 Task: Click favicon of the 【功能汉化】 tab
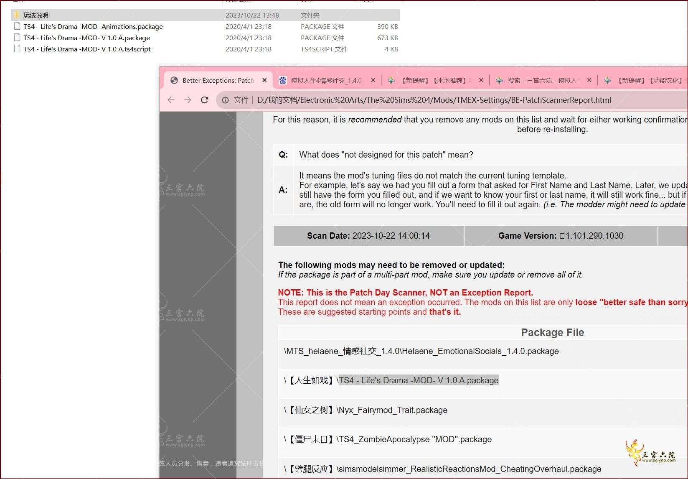click(608, 80)
